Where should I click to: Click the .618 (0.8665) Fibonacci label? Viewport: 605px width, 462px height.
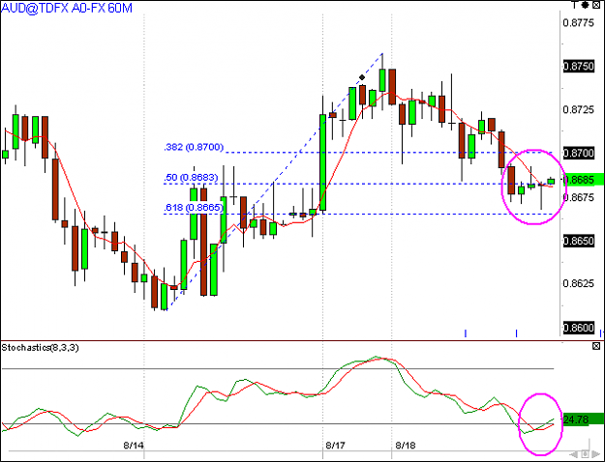[x=194, y=208]
